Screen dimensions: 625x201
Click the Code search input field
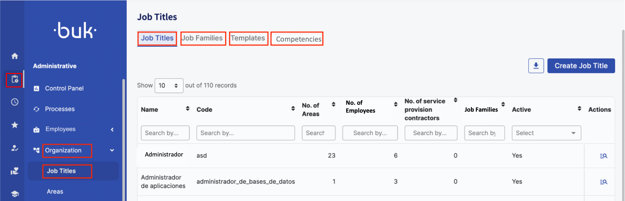(245, 133)
